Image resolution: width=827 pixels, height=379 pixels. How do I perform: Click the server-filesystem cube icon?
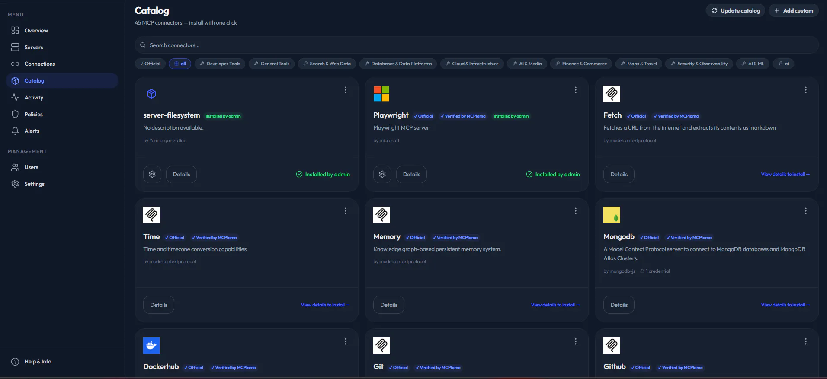pyautogui.click(x=151, y=94)
